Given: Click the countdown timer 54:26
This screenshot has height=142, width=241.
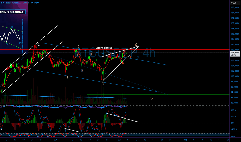Looking at the screenshot, I should coord(233,55).
